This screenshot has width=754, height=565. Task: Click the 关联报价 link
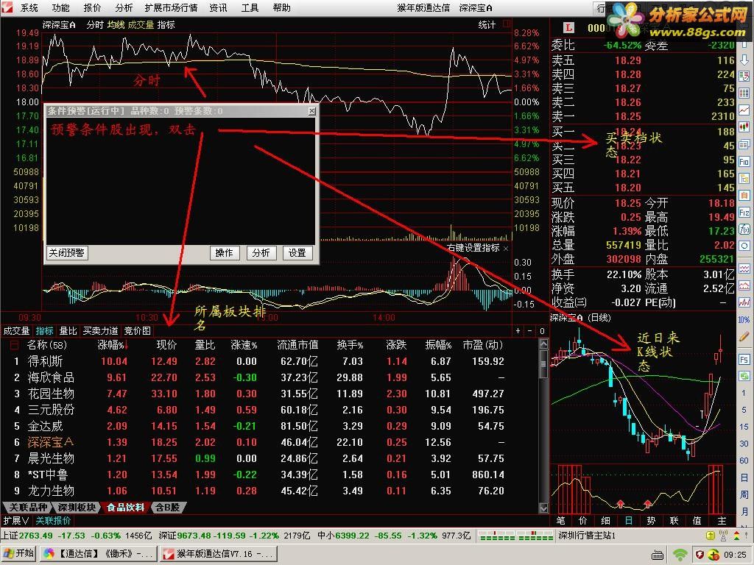(x=53, y=520)
